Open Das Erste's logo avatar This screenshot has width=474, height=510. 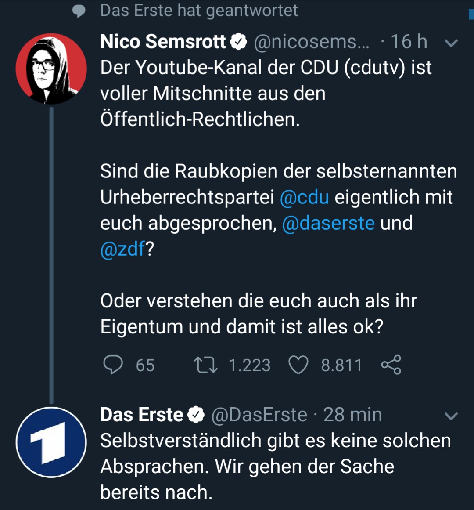(51, 442)
